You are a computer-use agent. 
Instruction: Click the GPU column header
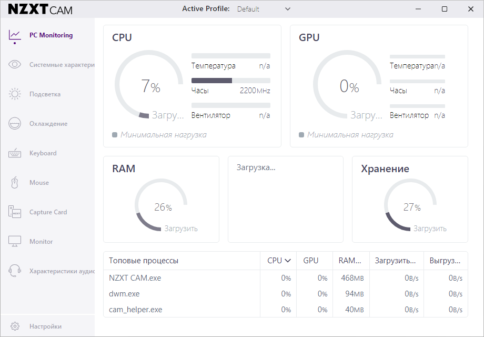310,261
